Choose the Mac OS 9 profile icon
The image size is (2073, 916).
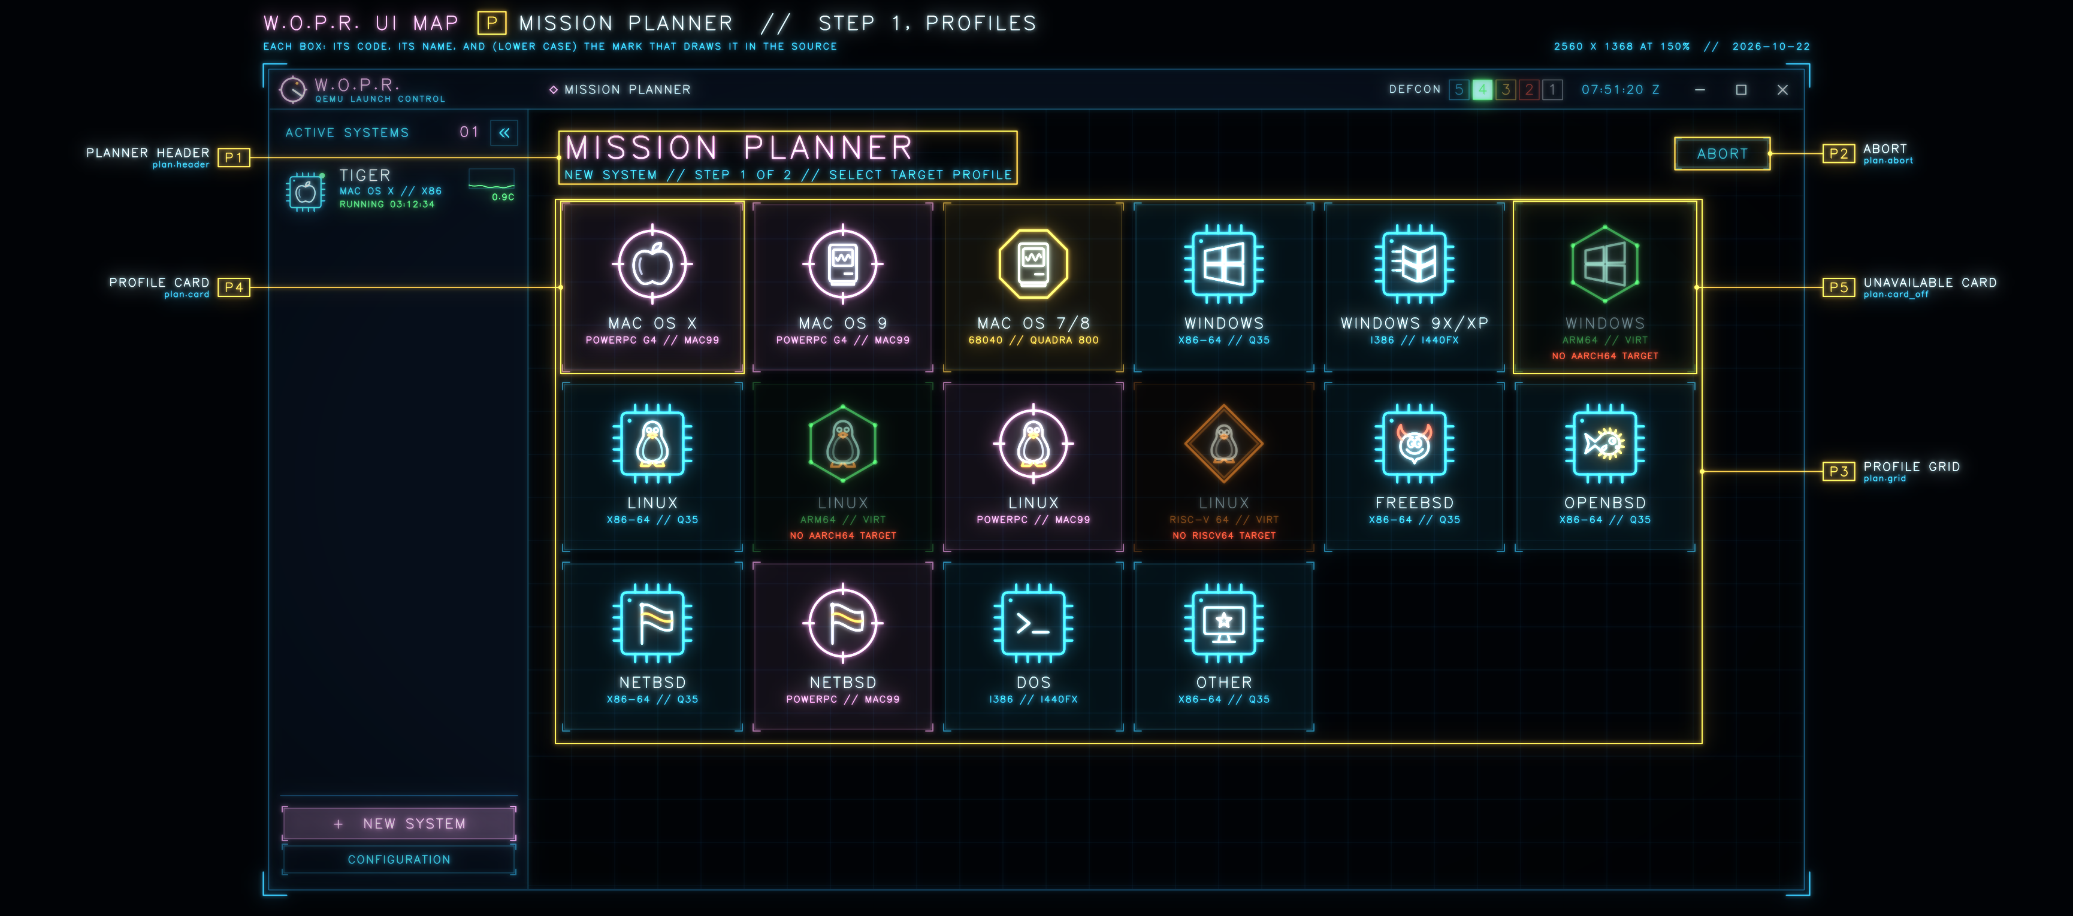pyautogui.click(x=842, y=264)
